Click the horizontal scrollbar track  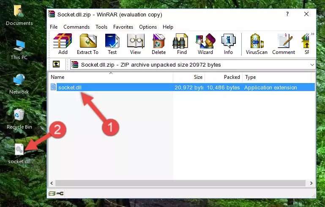[x=180, y=183]
